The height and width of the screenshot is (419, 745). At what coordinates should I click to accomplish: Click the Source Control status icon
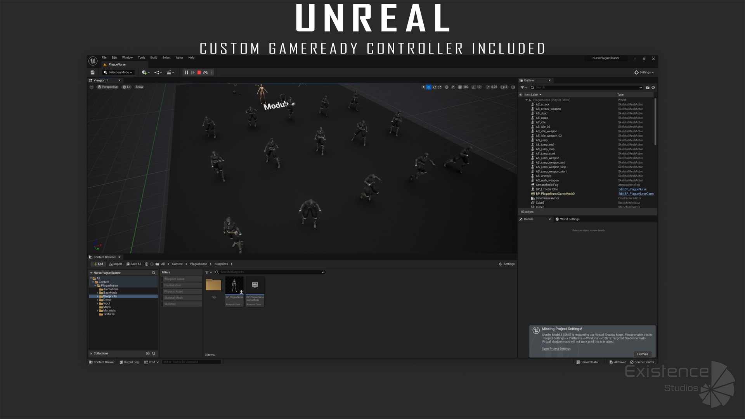(632, 362)
